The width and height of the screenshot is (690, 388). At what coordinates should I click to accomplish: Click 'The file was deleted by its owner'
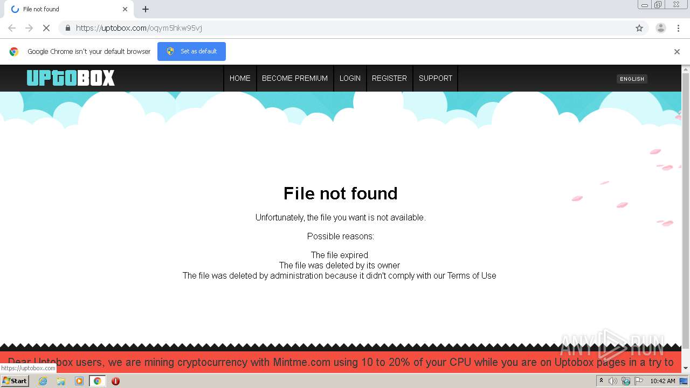pos(340,265)
